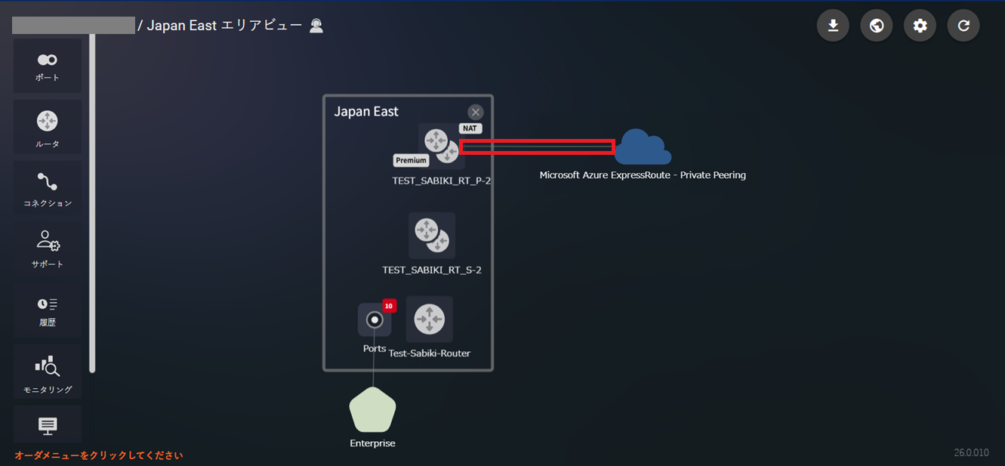Open the コネクション sidebar menu
The height and width of the screenshot is (466, 1005).
48,189
